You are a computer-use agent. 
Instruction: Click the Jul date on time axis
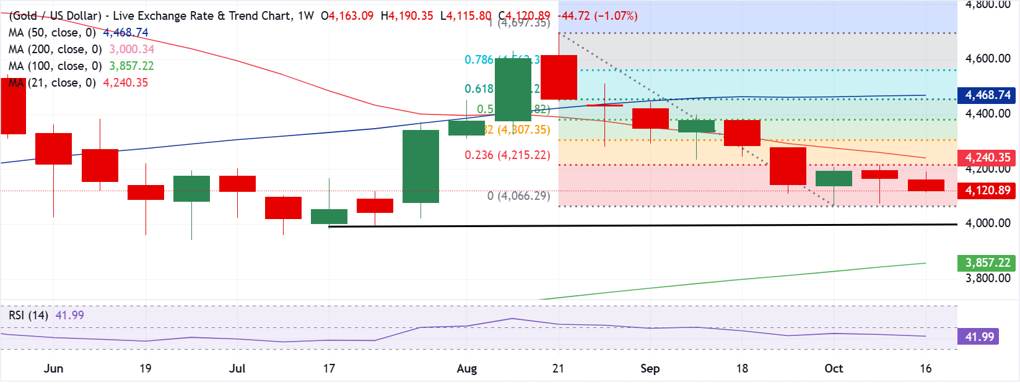[x=237, y=369]
